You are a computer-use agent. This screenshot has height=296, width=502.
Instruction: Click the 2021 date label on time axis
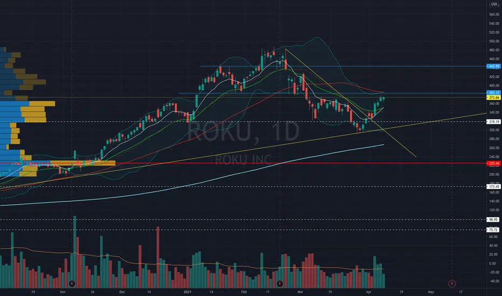click(x=187, y=292)
